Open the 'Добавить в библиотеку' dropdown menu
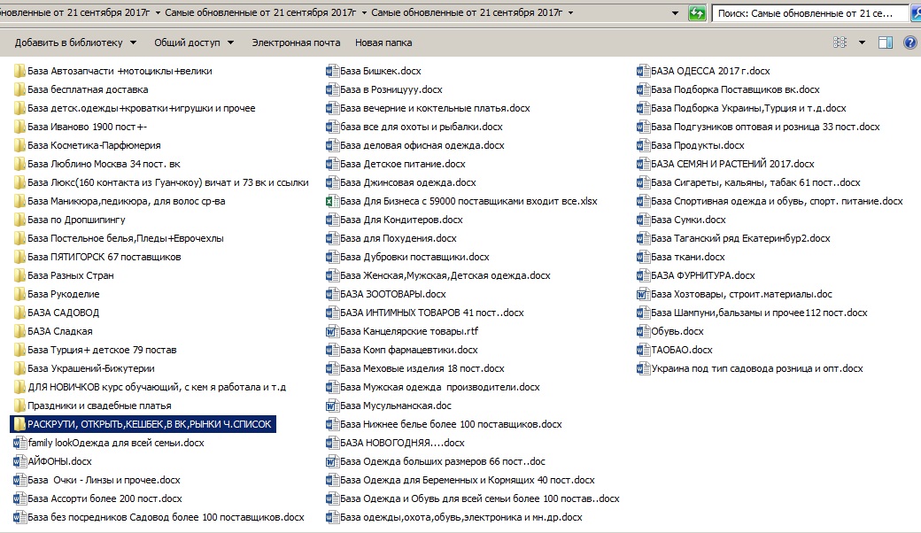 (75, 42)
